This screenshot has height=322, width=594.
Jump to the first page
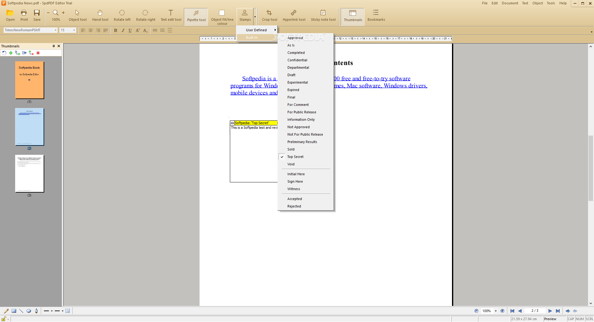512,311
